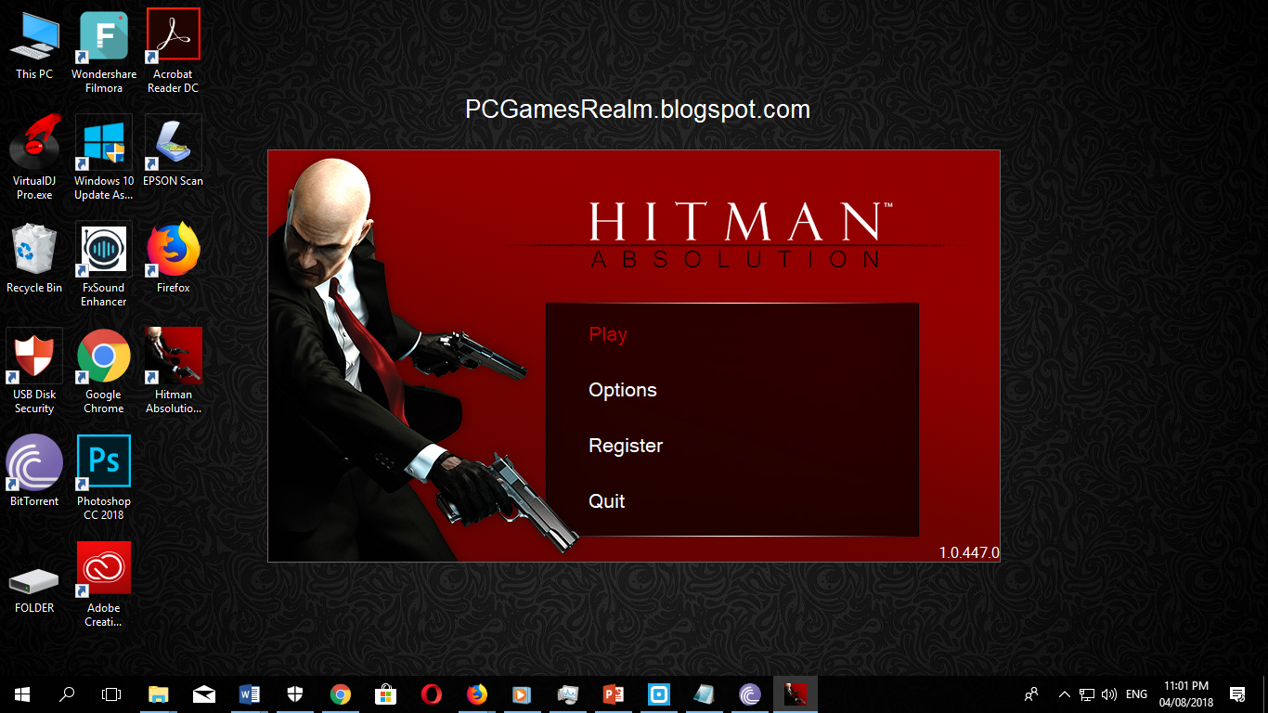
Task: Quit the Hitman Absolution launcher
Action: click(607, 501)
